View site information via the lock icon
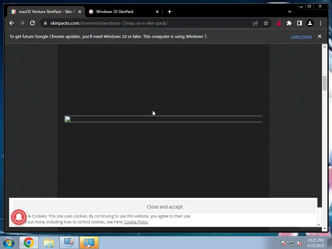Image resolution: width=332 pixels, height=249 pixels. (45, 23)
